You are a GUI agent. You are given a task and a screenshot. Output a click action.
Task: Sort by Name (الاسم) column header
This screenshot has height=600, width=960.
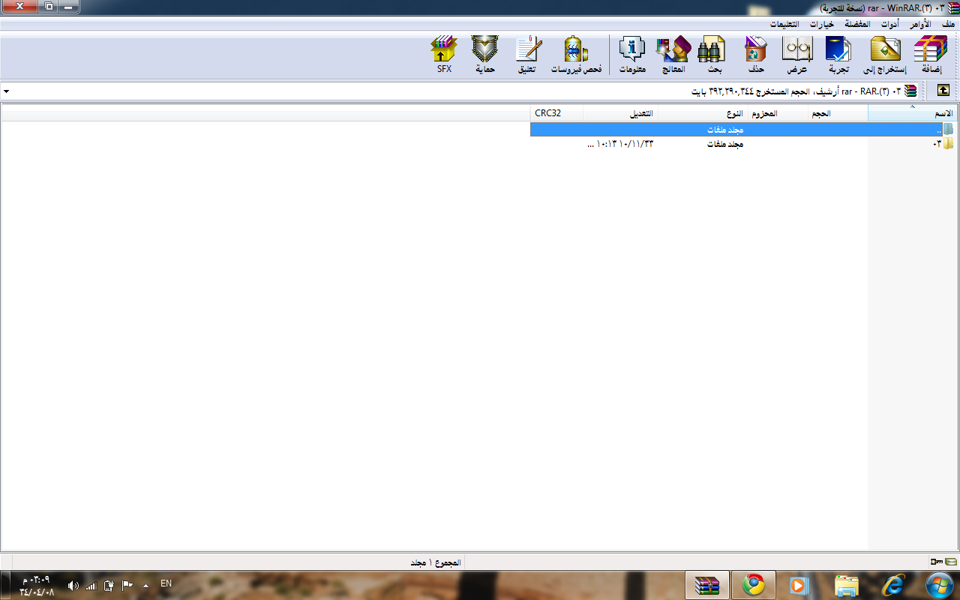tap(912, 114)
